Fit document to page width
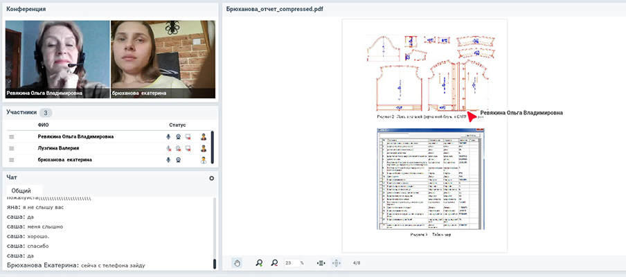Screen dimensions: 626x277 point(321,263)
